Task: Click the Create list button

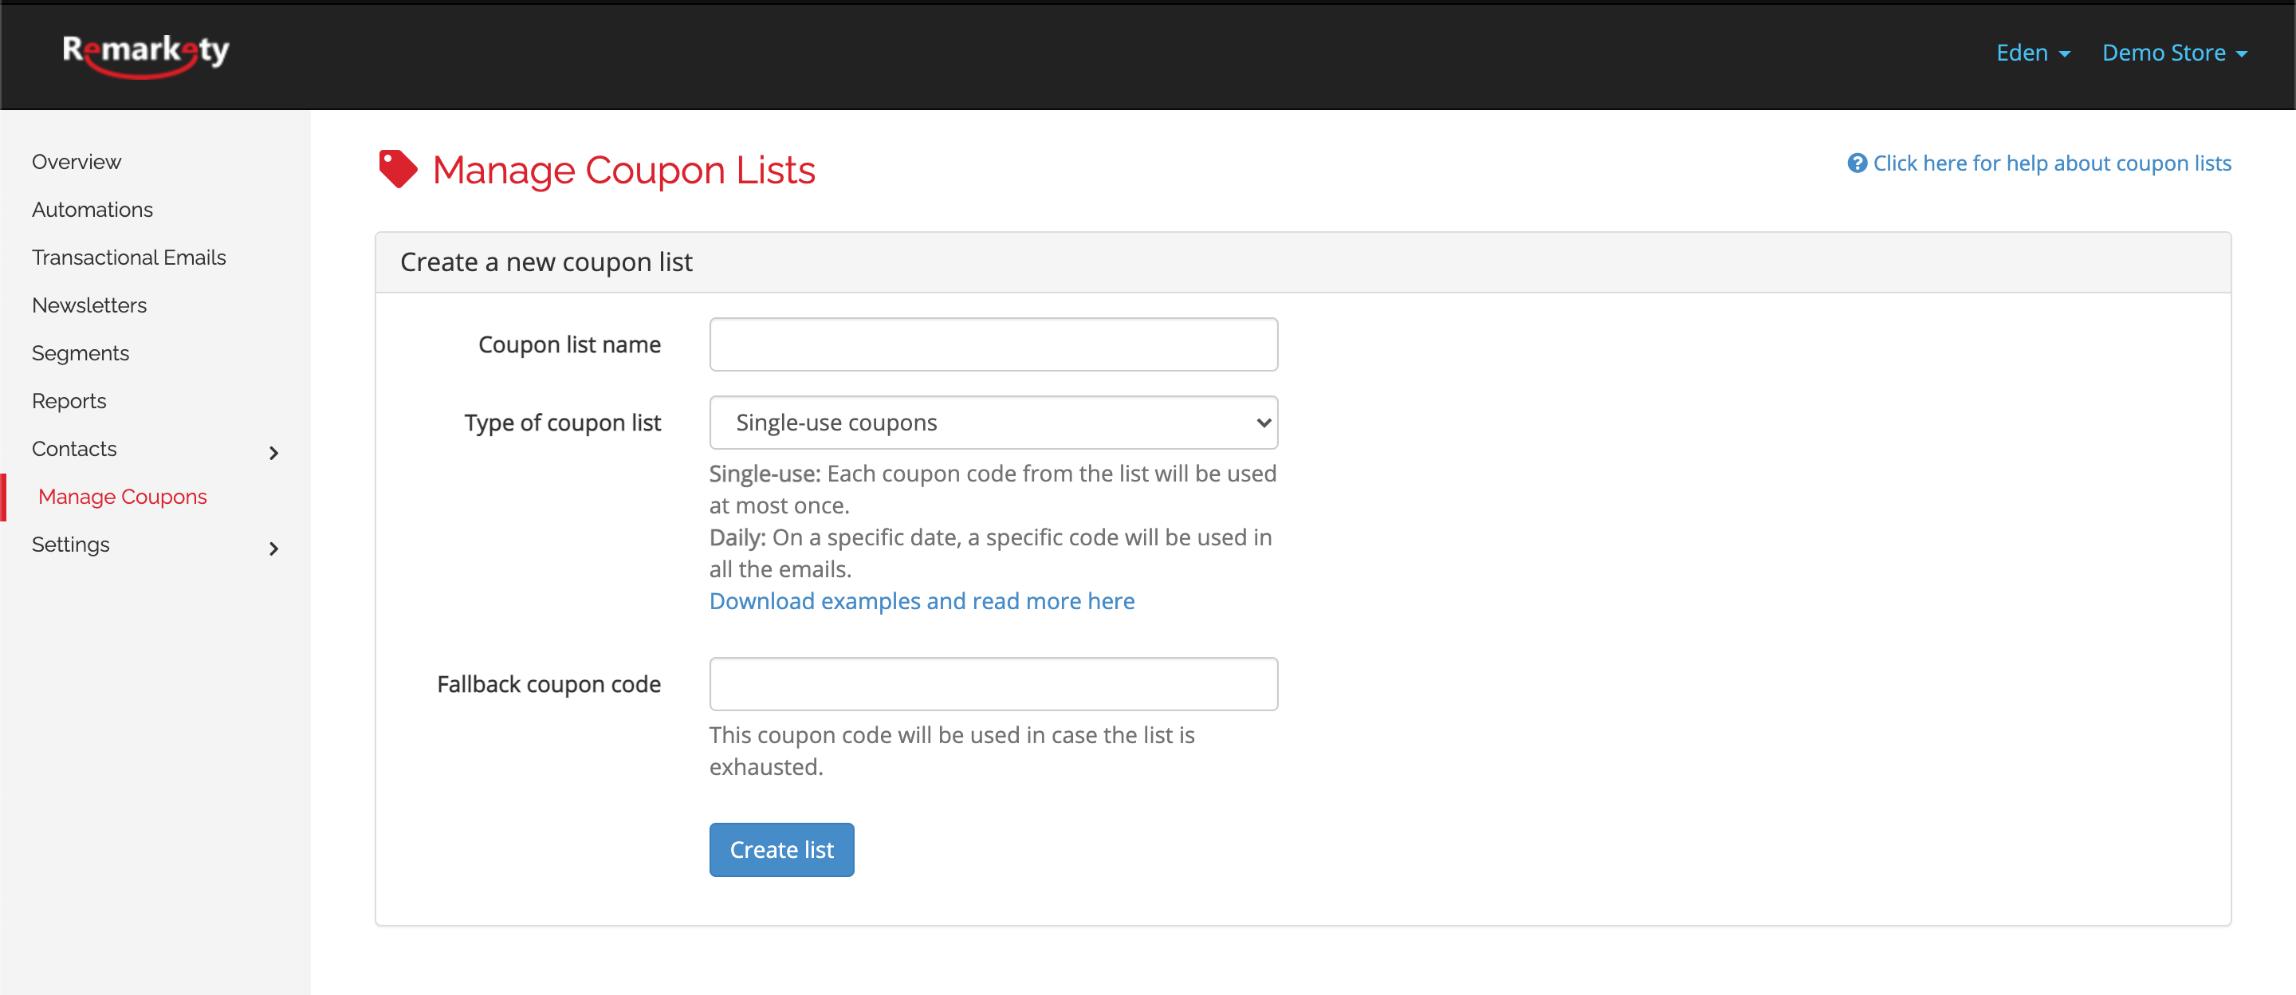Action: coord(780,850)
